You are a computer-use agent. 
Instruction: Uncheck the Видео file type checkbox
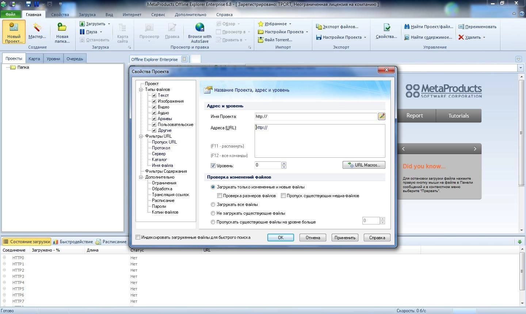(x=154, y=107)
